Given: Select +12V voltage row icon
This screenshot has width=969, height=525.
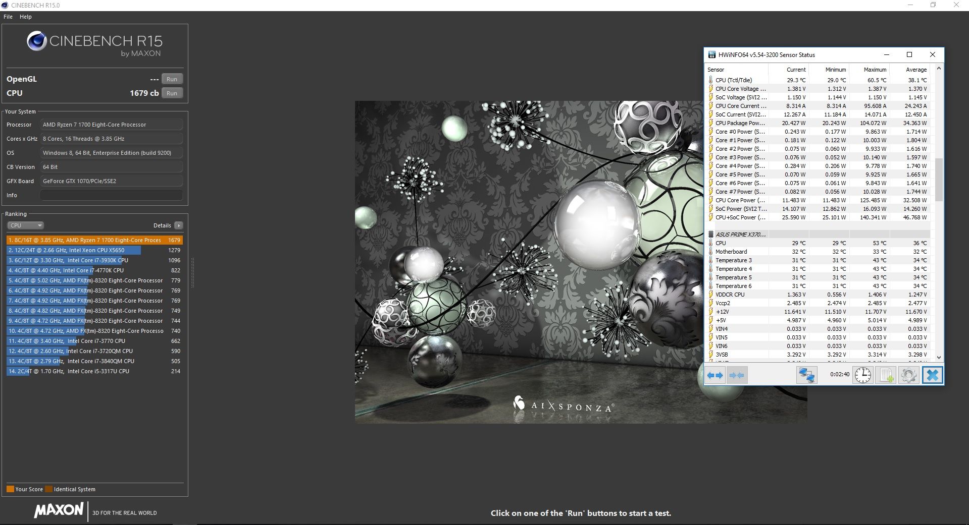Looking at the screenshot, I should coord(711,312).
